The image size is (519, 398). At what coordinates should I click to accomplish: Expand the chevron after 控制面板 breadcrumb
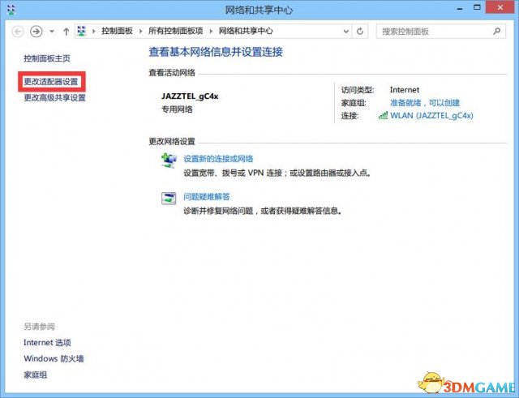[140, 32]
